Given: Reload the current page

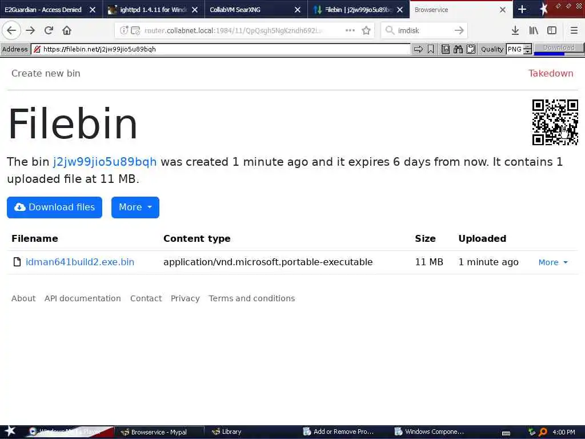Looking at the screenshot, I should click(x=49, y=30).
